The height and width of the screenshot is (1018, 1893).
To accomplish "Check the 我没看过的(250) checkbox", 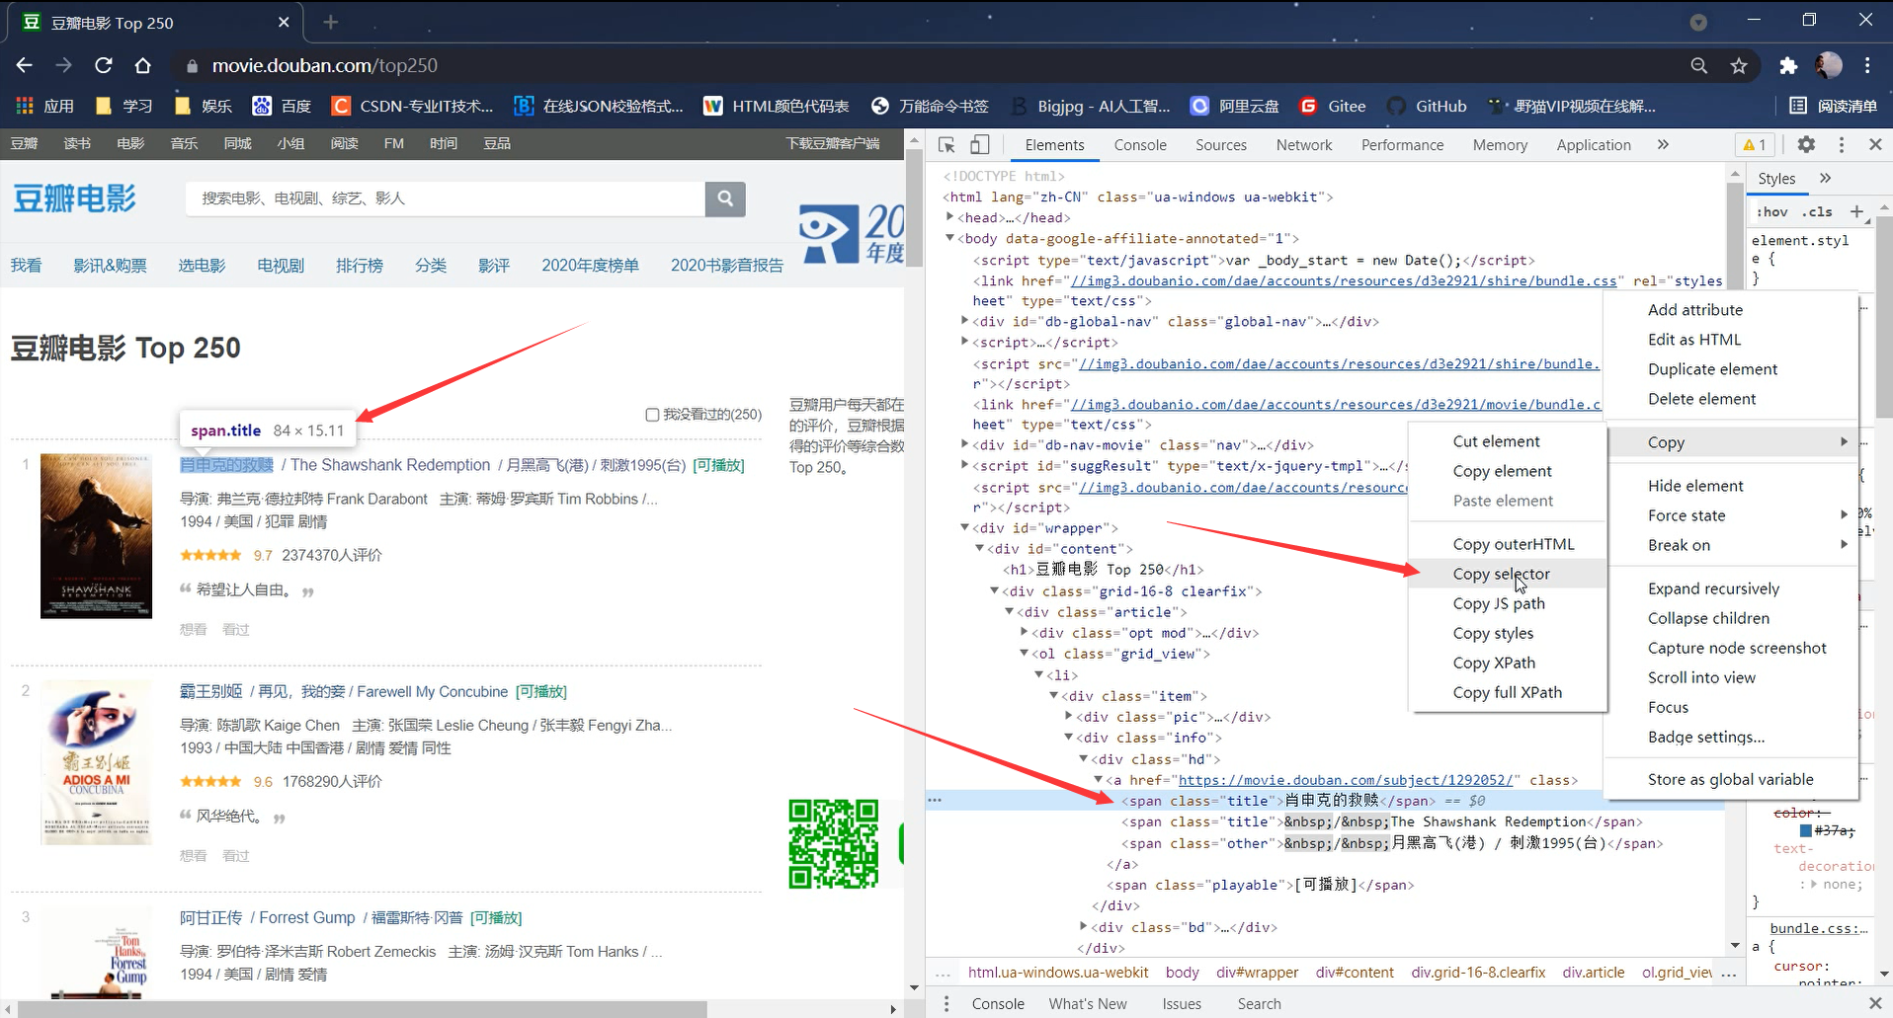I will tap(653, 414).
